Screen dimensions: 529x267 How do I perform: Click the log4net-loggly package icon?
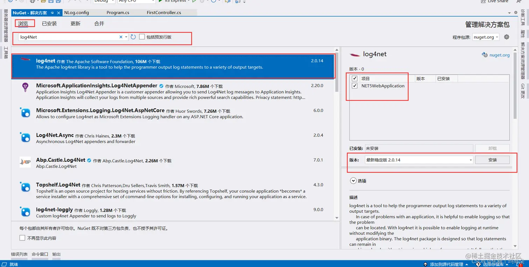25,212
